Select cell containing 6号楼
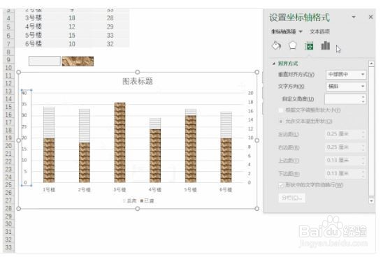 (34, 44)
